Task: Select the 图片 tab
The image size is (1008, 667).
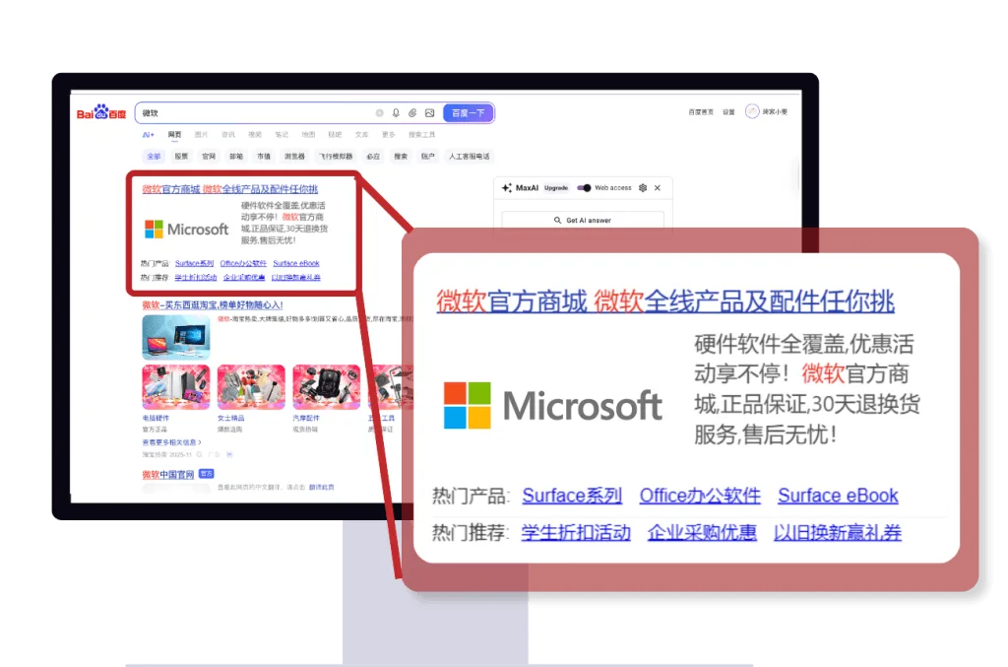Action: tap(201, 134)
